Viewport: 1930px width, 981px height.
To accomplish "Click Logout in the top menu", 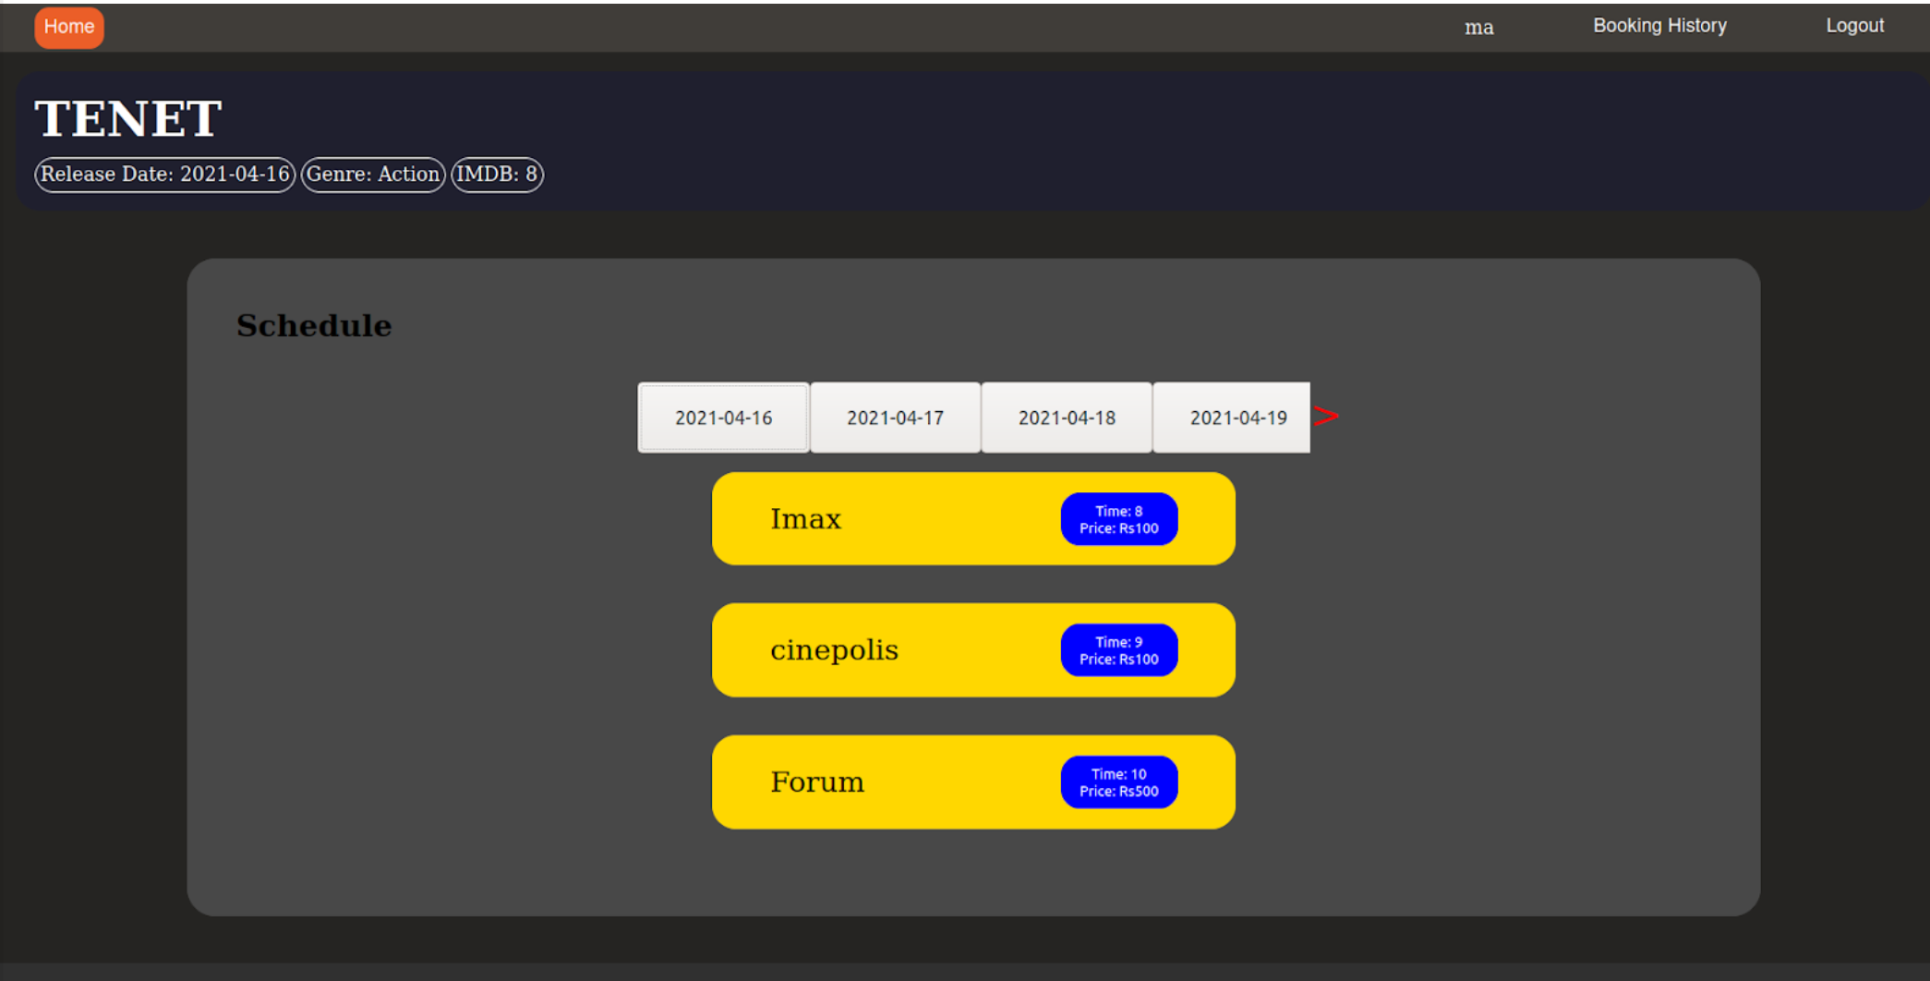I will pos(1854,25).
